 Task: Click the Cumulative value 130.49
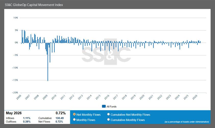(59, 118)
